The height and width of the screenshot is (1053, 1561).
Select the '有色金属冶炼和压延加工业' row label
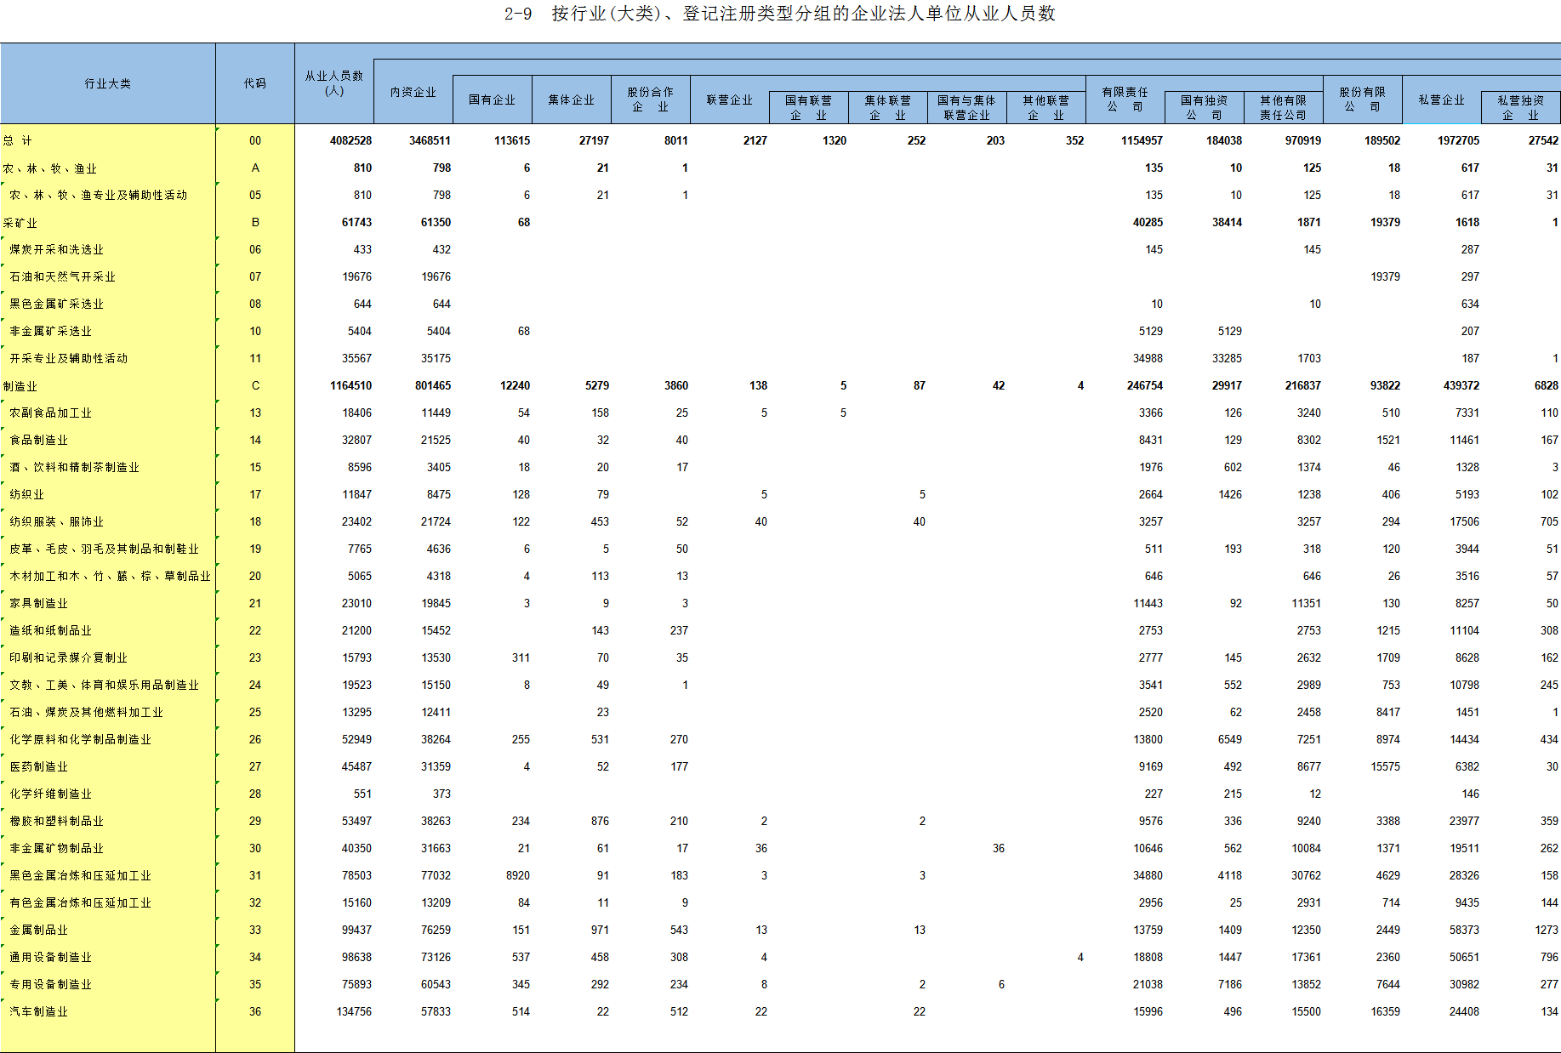click(80, 902)
